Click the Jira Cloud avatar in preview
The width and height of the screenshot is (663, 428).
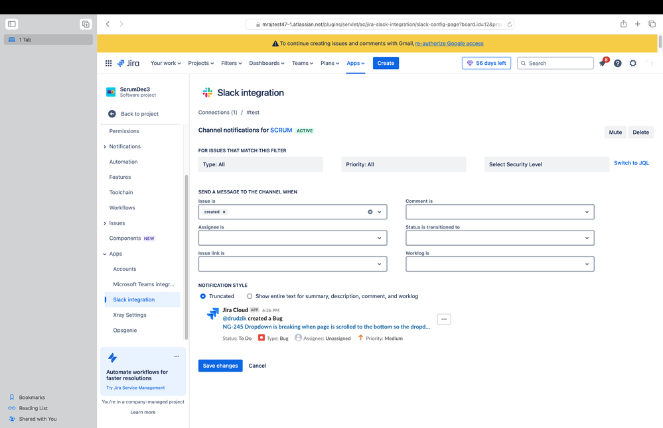212,314
